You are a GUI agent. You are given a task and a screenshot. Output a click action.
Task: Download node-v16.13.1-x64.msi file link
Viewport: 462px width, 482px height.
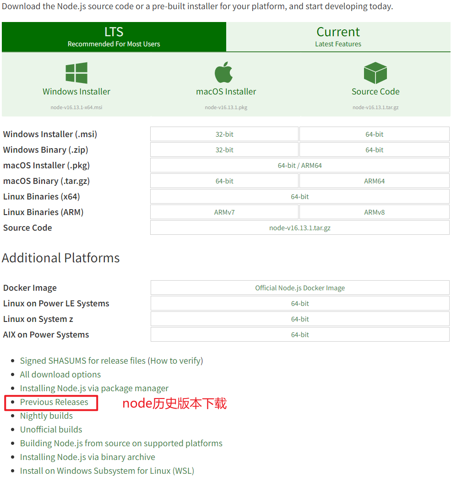pyautogui.click(x=76, y=107)
